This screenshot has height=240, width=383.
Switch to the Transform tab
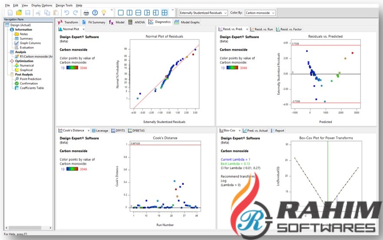(x=68, y=22)
